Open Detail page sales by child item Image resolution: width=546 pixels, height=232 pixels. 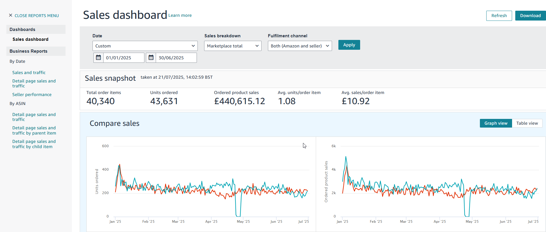pos(34,144)
